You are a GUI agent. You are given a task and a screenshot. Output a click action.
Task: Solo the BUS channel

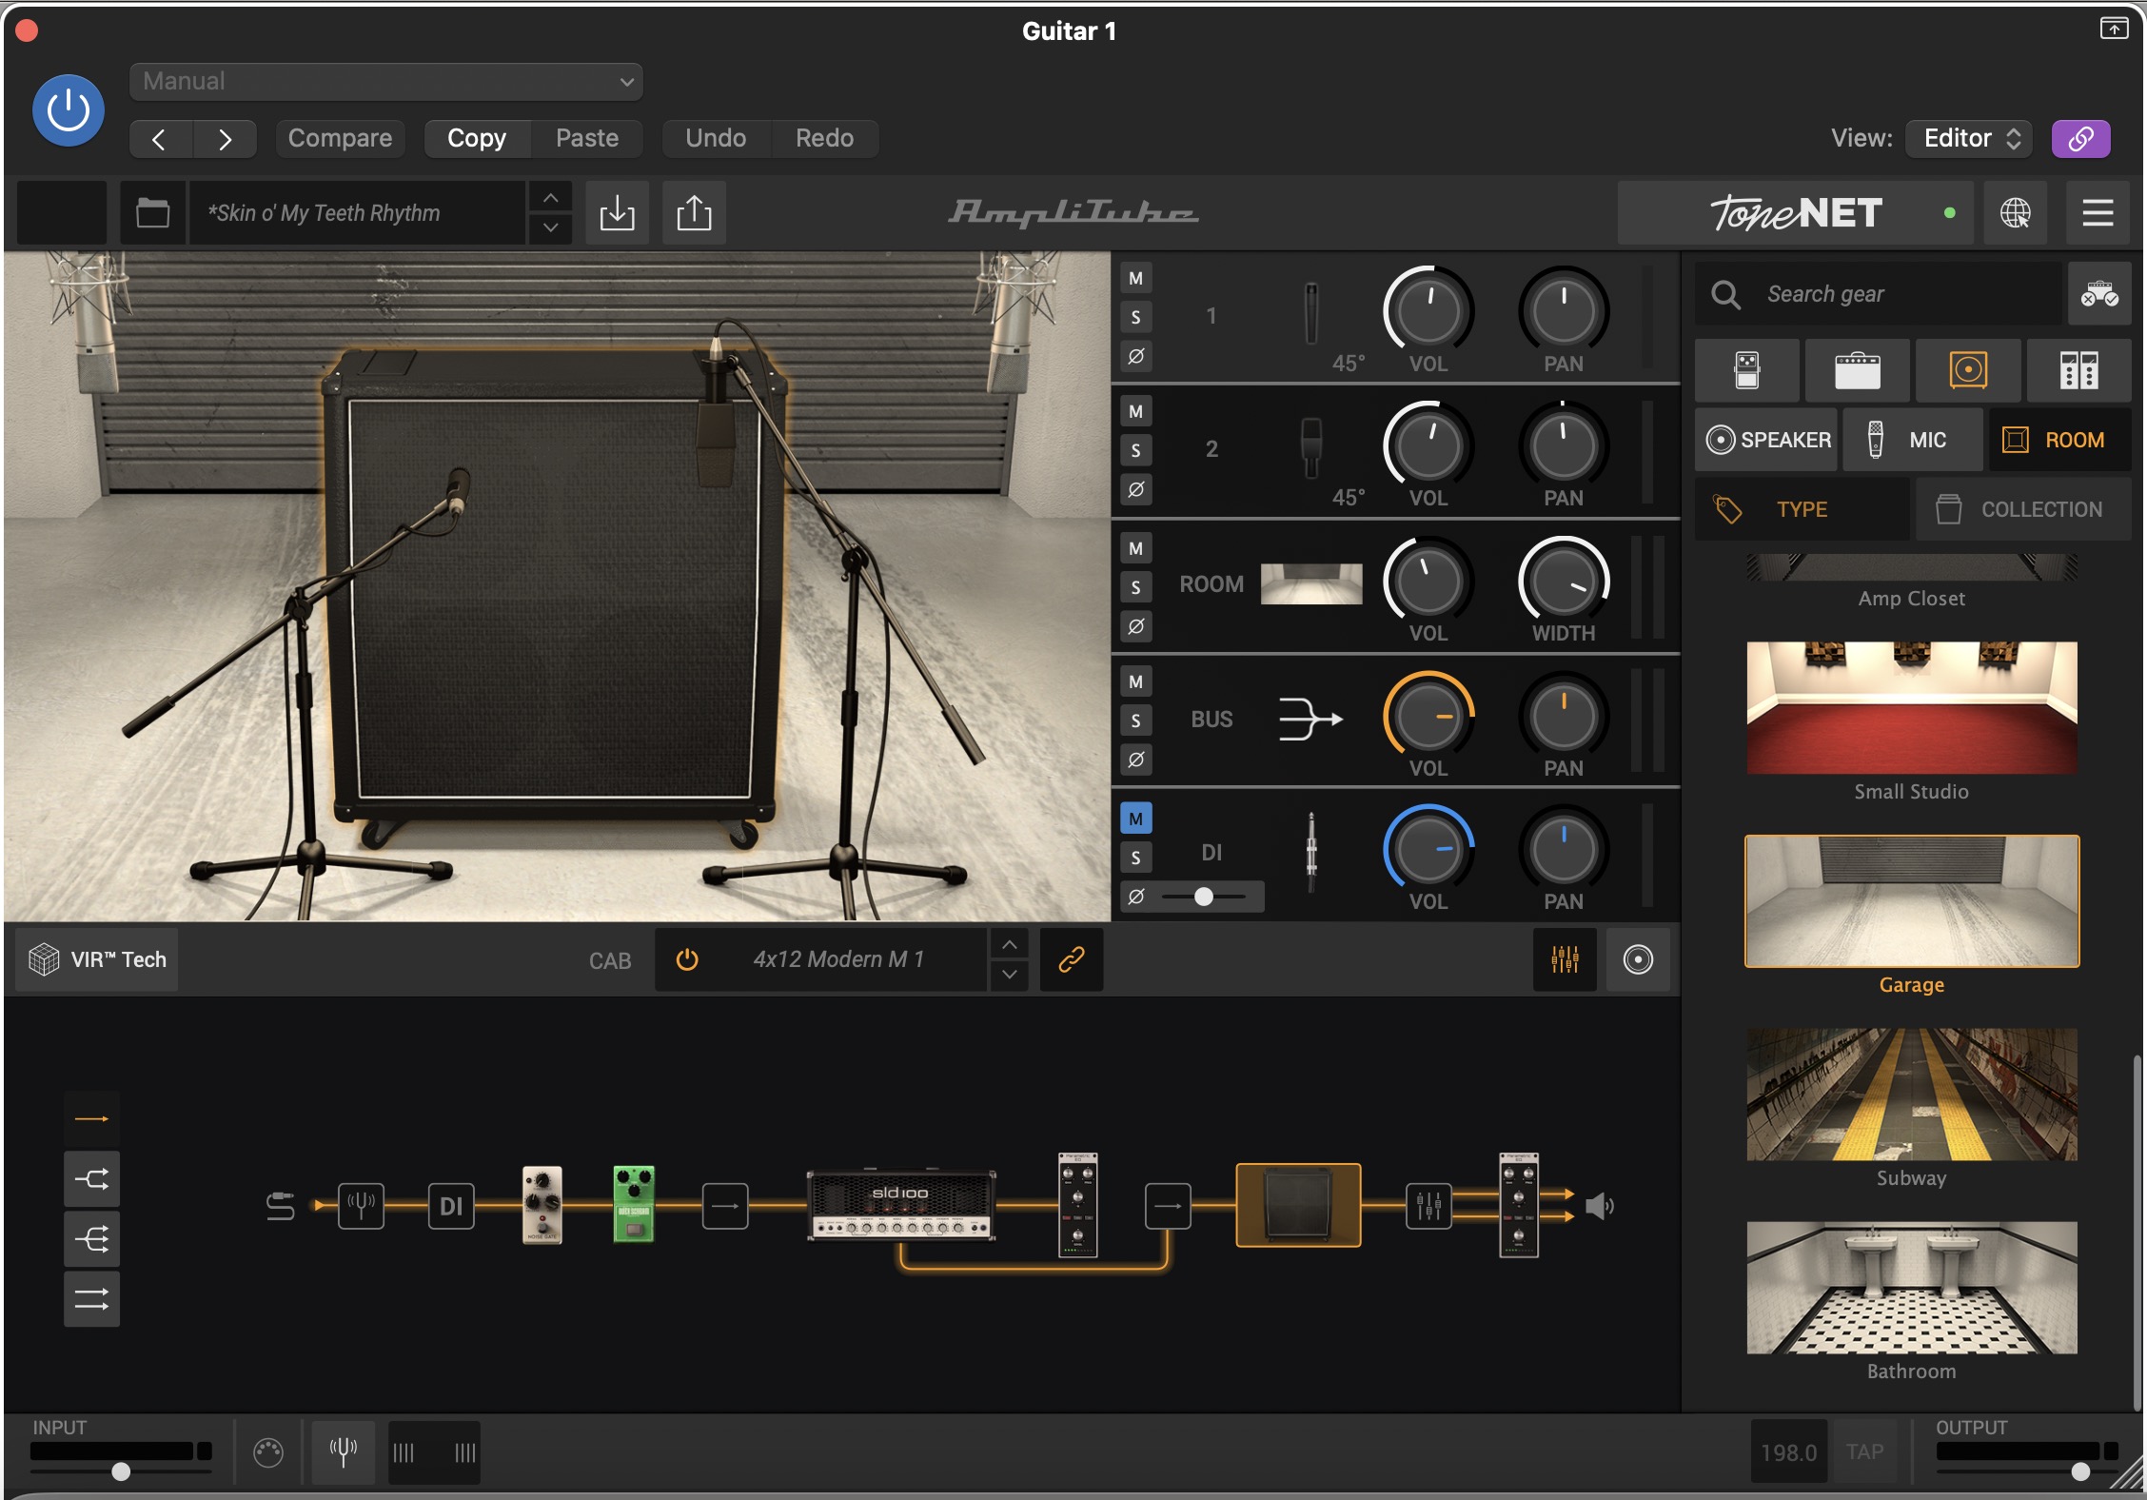[x=1135, y=721]
